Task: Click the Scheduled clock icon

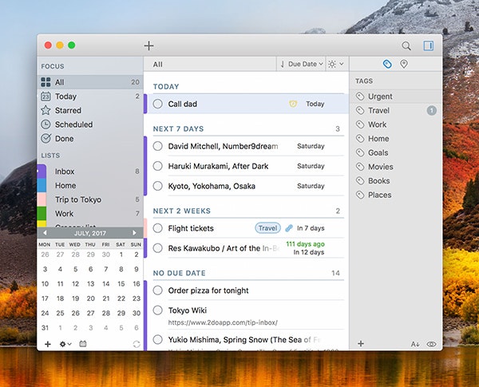Action: pos(46,124)
